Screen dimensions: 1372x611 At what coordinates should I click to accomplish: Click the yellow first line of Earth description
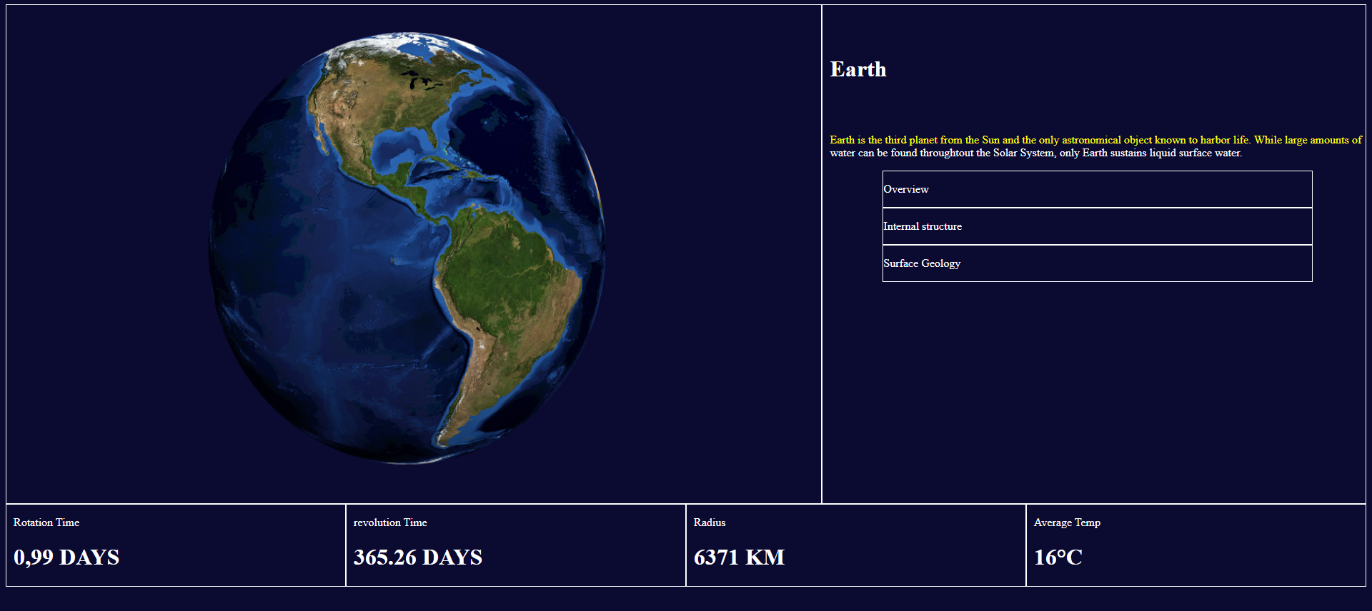click(x=1095, y=140)
